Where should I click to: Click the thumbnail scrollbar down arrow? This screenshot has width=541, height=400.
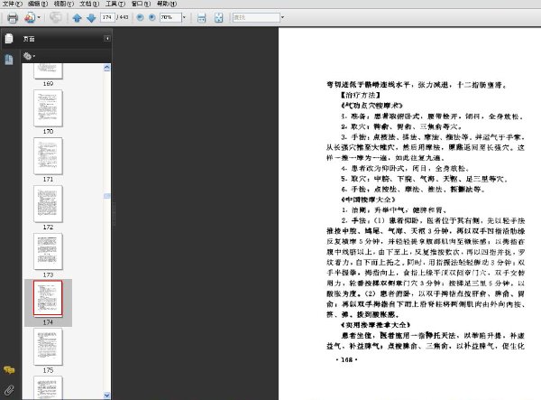[x=107, y=395]
